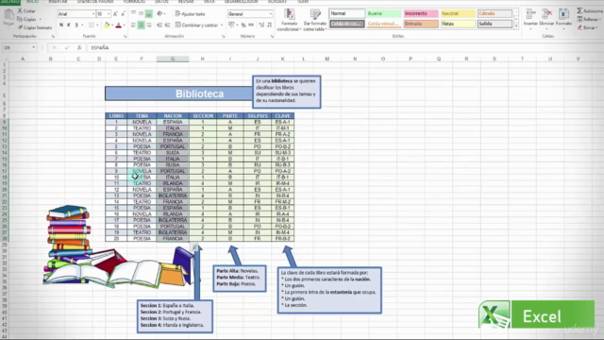Image resolution: width=604 pixels, height=340 pixels.
Task: Select column G header
Action: coord(173,59)
